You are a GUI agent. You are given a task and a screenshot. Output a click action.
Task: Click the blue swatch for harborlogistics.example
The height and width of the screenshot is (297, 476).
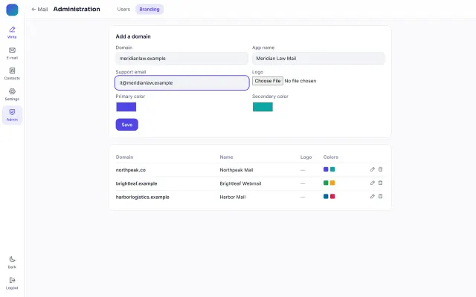click(x=326, y=196)
